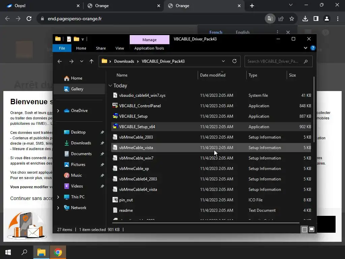Toggle Chrome side panel

point(316,19)
